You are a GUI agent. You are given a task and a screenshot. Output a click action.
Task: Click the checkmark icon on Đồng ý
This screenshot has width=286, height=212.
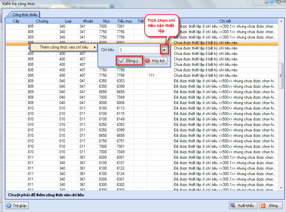122,61
